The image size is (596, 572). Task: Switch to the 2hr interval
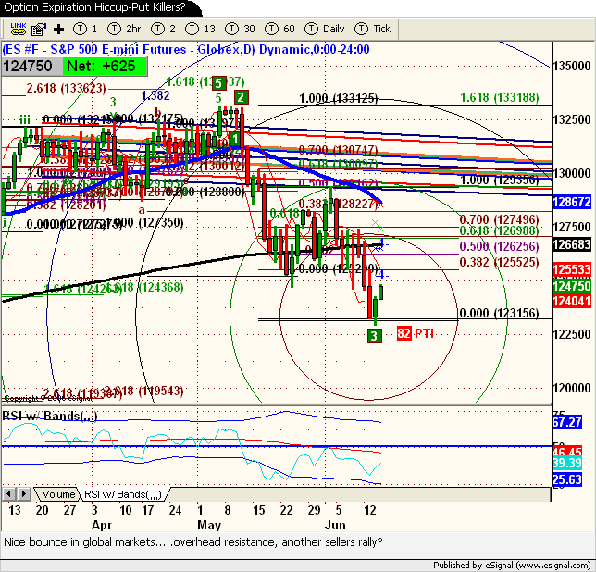click(x=124, y=29)
